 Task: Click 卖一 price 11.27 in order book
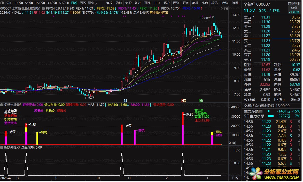[266, 36]
